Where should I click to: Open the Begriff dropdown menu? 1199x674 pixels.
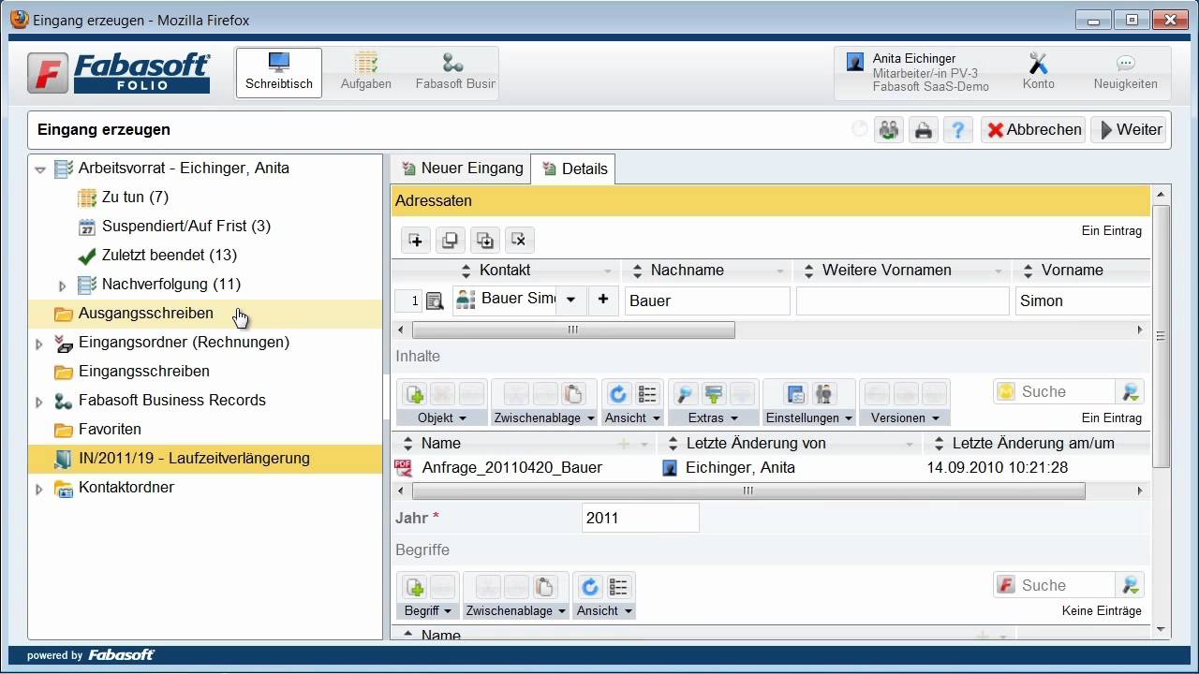click(428, 611)
